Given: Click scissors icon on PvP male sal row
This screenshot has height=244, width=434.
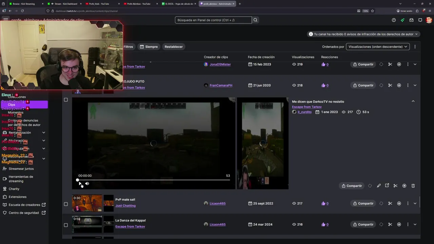Looking at the screenshot, I should point(390,203).
